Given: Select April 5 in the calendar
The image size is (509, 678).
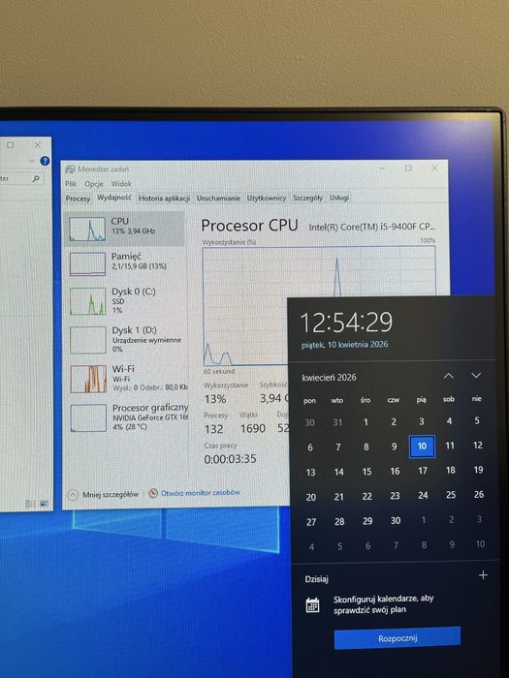Looking at the screenshot, I should point(477,420).
